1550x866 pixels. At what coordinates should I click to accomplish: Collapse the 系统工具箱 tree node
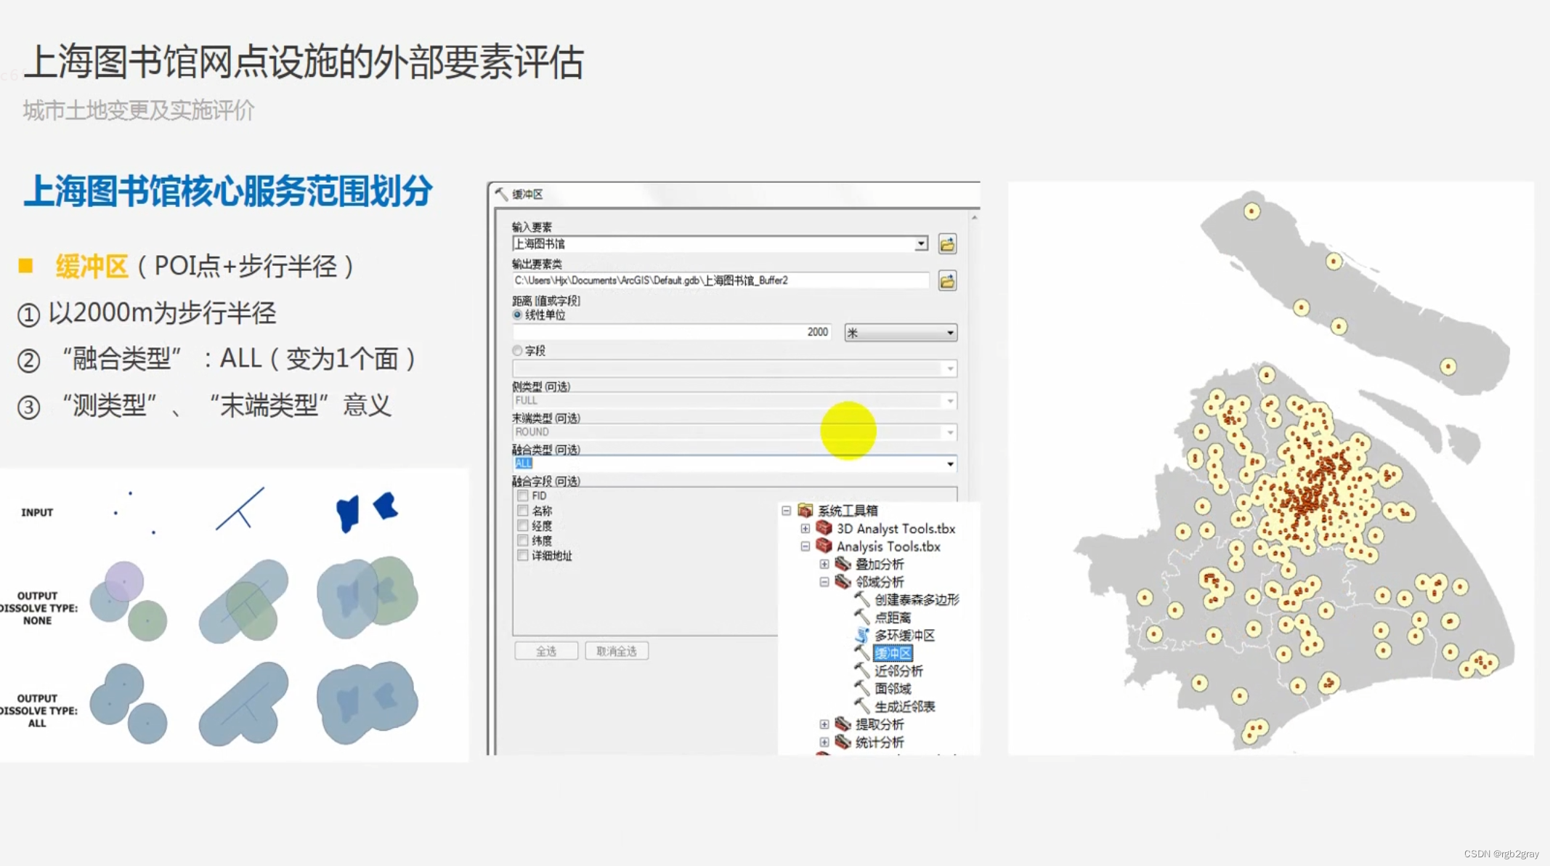[x=786, y=511]
